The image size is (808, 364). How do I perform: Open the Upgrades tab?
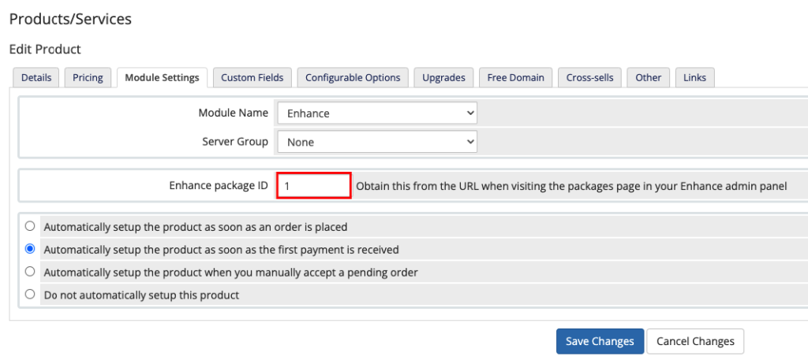443,78
